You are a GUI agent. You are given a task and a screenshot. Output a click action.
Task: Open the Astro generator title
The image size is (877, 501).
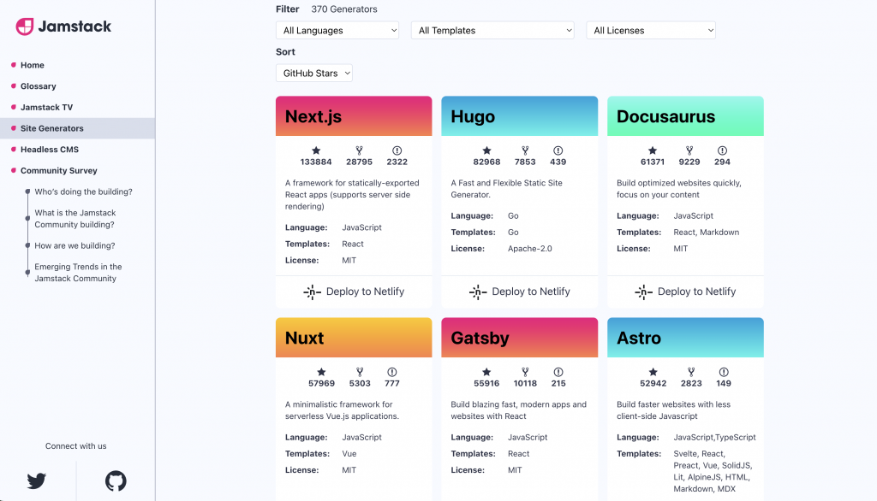639,338
